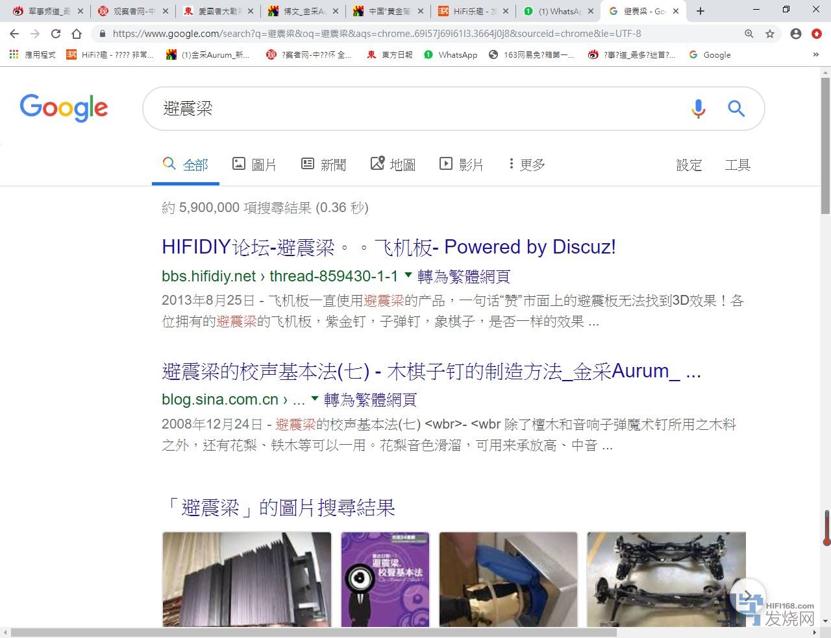Click the zoom magnifier icon in address bar
Screen dimensions: 831x638
[x=749, y=34]
